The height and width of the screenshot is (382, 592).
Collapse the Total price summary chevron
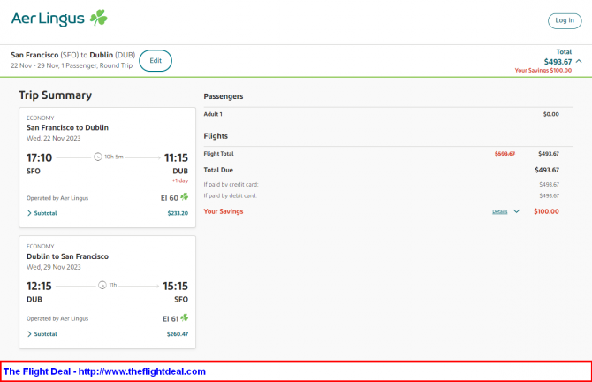click(579, 61)
